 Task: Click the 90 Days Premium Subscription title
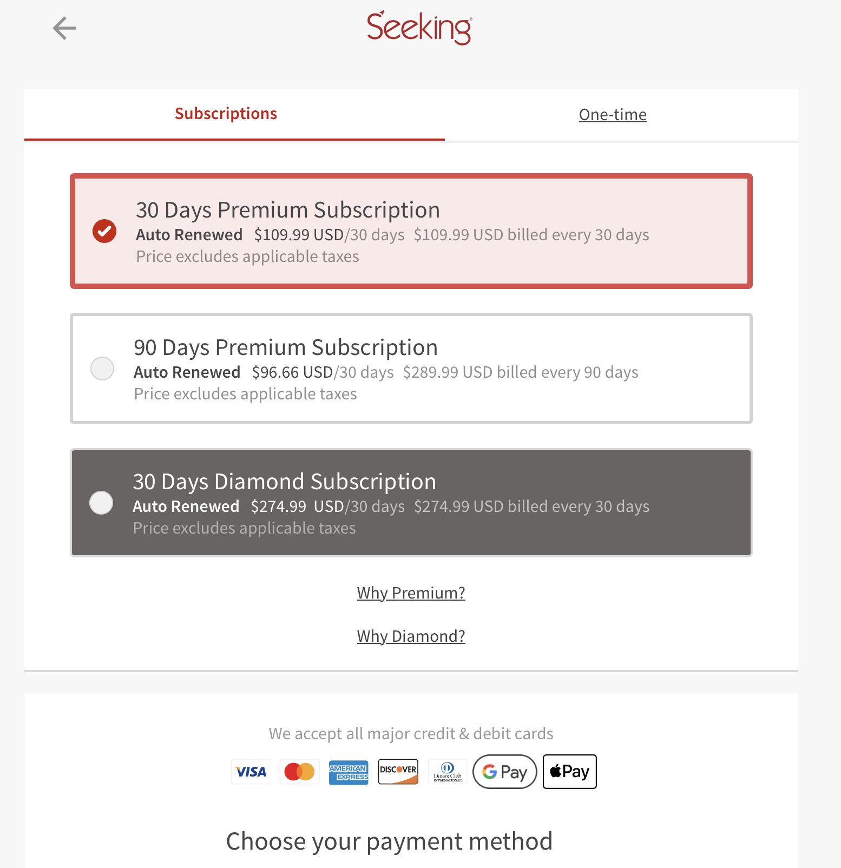tap(286, 347)
